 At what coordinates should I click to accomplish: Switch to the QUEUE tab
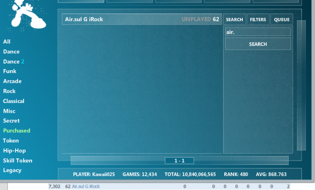point(281,19)
